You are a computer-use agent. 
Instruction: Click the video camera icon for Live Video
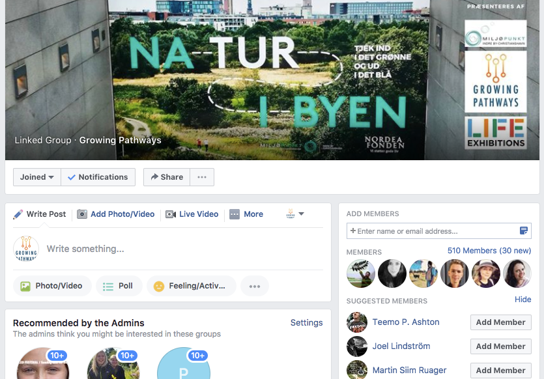171,214
